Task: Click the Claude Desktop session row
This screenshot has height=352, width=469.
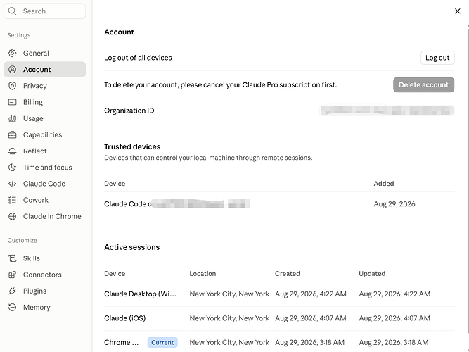Action: (x=279, y=294)
